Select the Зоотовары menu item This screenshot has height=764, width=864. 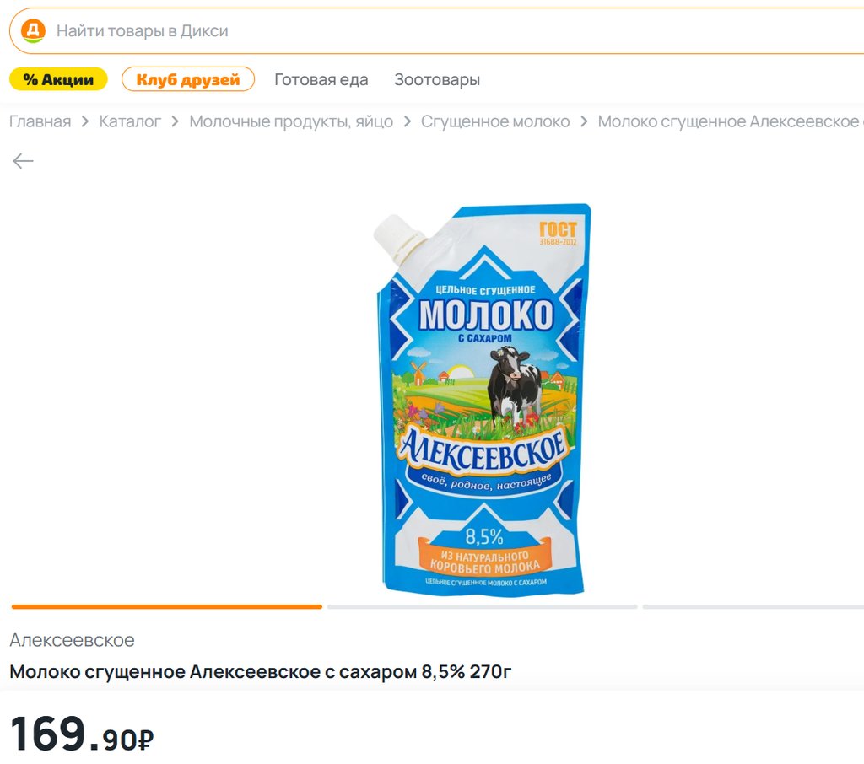click(437, 80)
